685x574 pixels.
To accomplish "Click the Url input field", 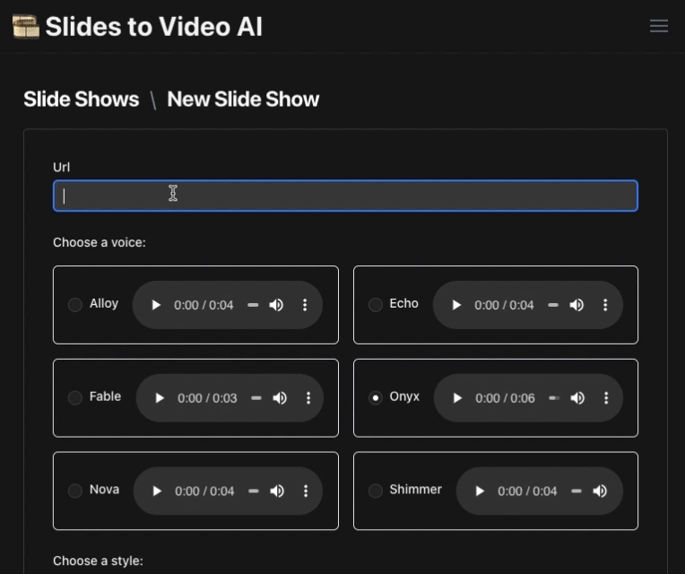I will pyautogui.click(x=345, y=196).
